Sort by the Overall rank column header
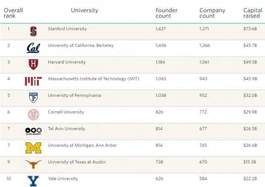This screenshot has width=265, height=187. pyautogui.click(x=13, y=13)
